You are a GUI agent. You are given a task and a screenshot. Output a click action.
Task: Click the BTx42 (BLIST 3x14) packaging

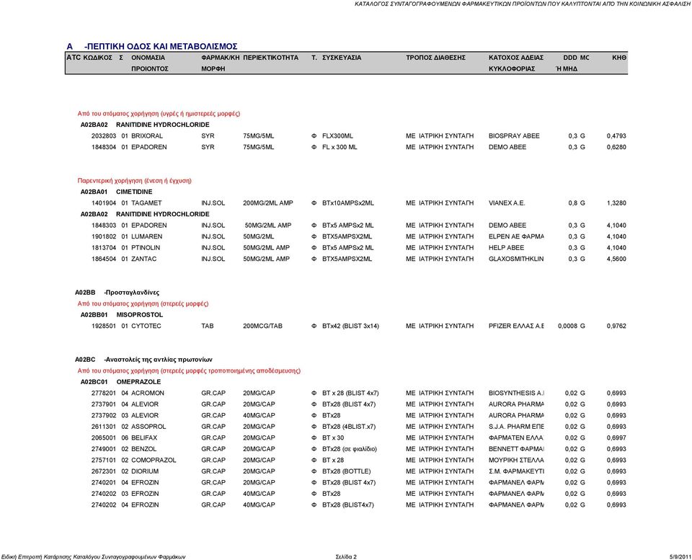[x=350, y=326]
